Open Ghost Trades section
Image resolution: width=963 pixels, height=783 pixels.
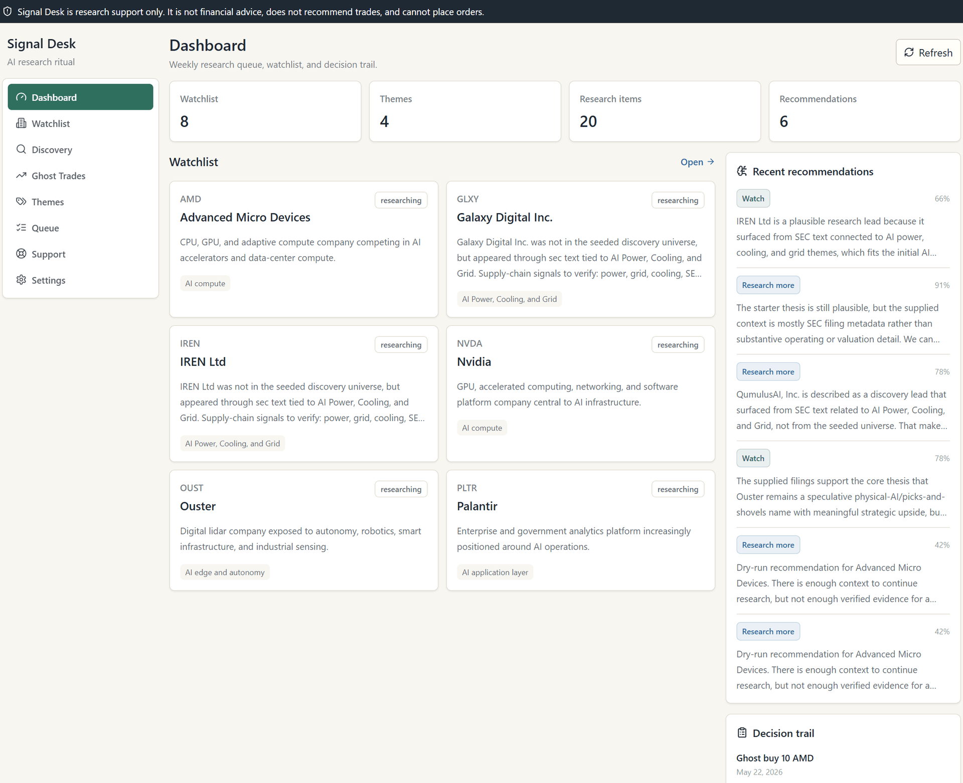coord(80,175)
